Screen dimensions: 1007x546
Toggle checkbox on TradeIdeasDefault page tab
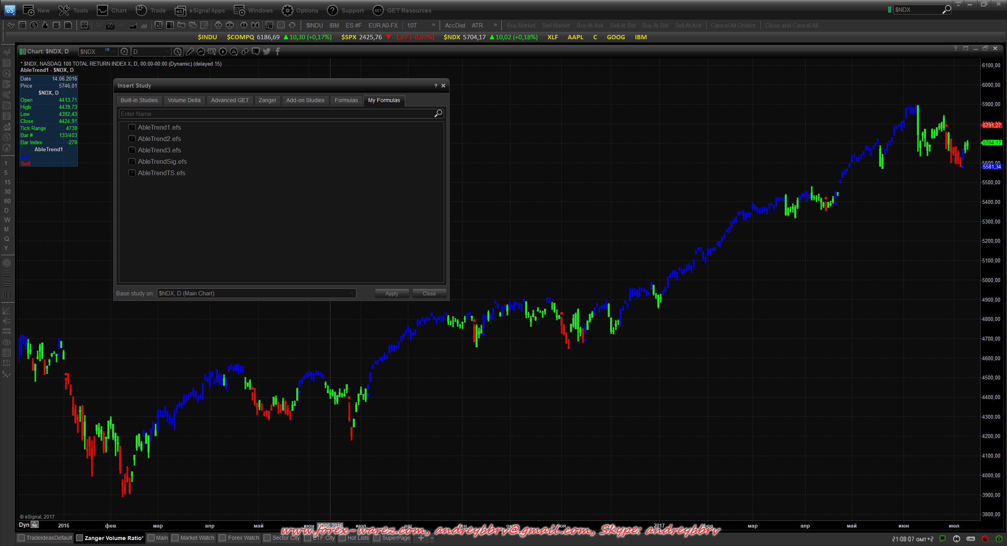click(22, 538)
